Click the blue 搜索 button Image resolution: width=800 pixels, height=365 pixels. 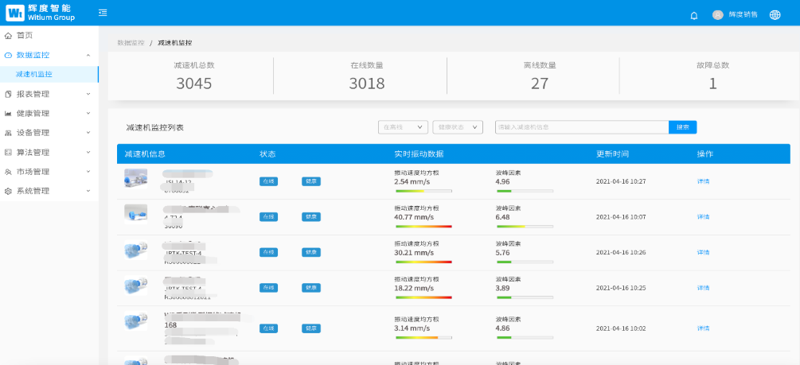[x=683, y=127]
